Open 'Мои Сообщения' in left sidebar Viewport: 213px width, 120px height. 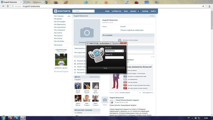click(59, 30)
